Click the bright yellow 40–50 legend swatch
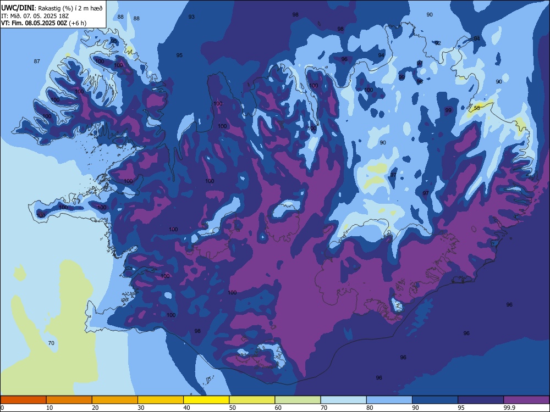 coord(206,400)
